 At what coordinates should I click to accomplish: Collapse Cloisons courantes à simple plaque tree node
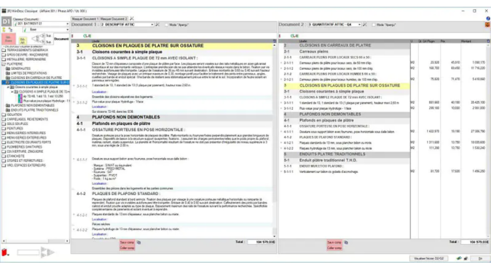tap(8, 87)
